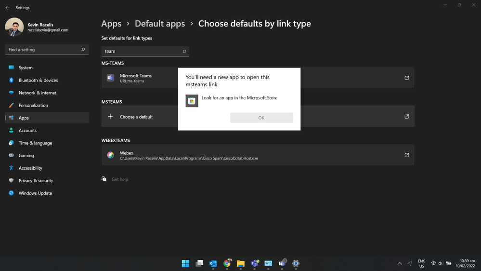
Task: Click Get help icon
Action: 104,179
